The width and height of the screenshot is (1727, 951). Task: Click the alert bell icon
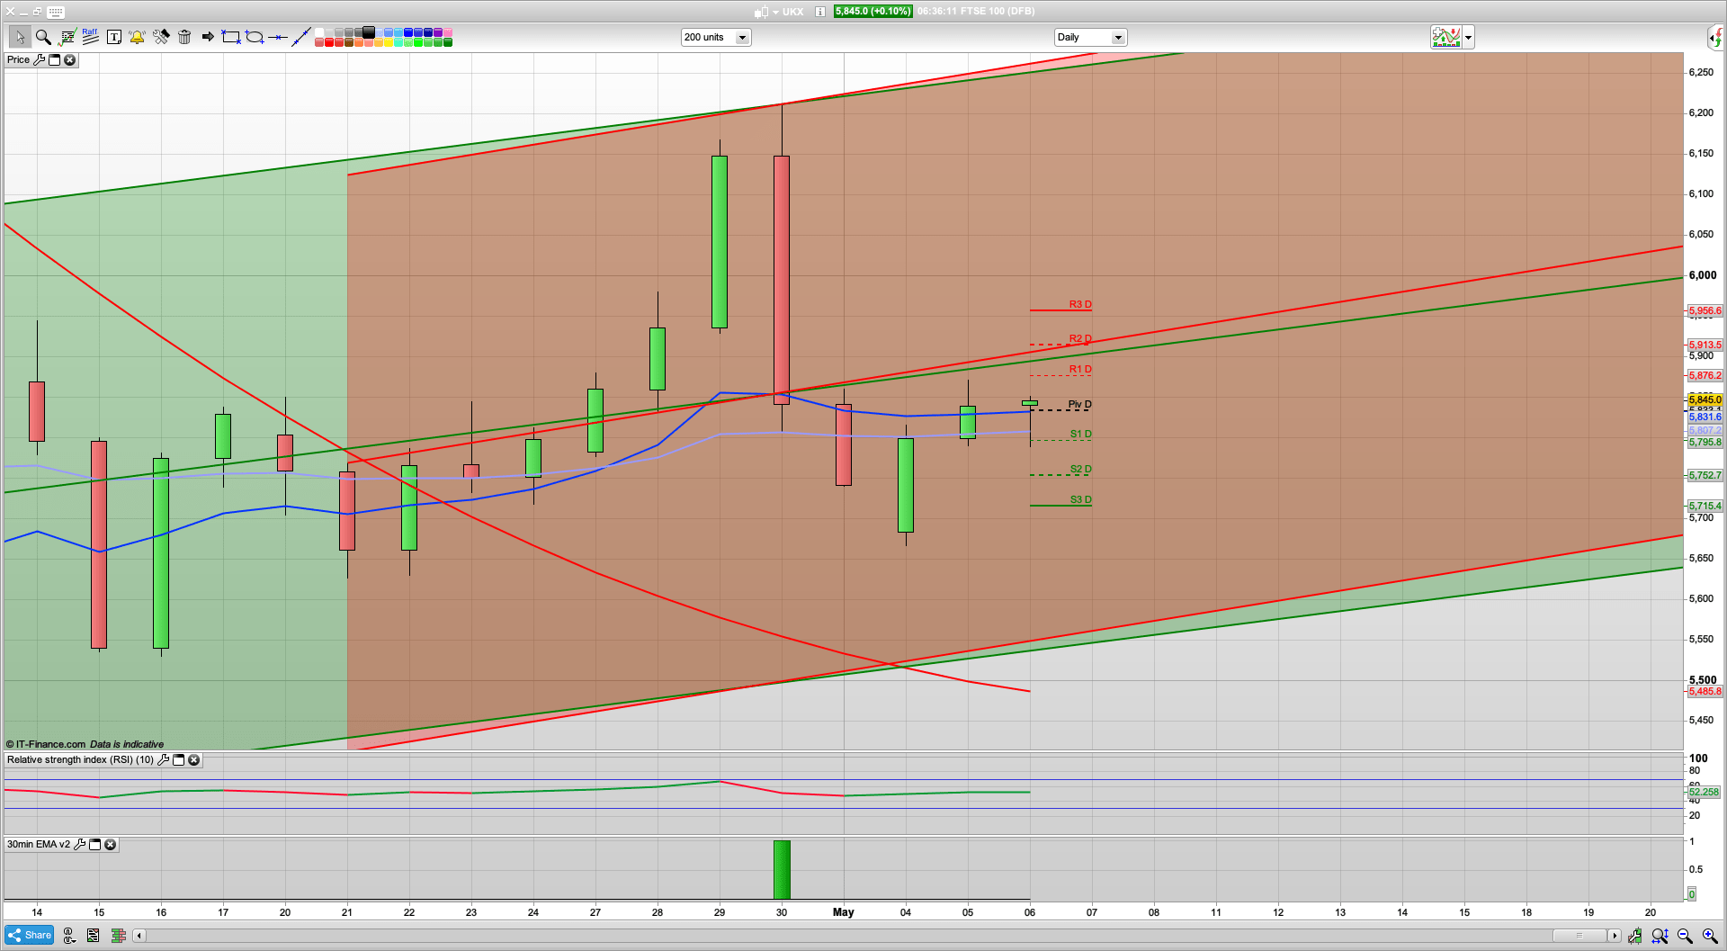(x=137, y=37)
